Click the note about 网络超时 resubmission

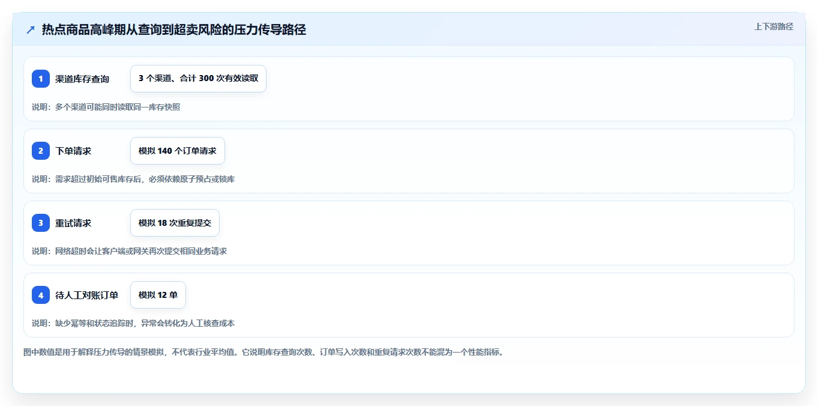click(x=129, y=251)
